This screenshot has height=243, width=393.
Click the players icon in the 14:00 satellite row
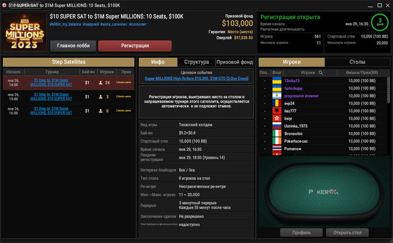coord(100,82)
